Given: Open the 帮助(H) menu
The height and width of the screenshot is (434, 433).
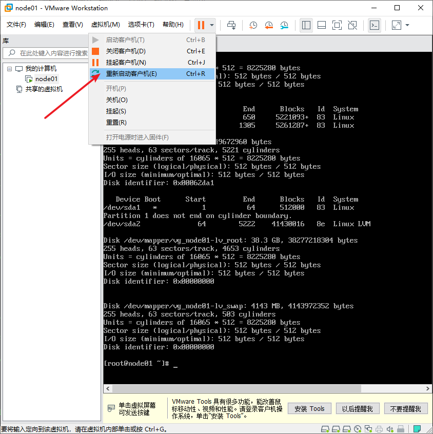Looking at the screenshot, I should coord(173,25).
